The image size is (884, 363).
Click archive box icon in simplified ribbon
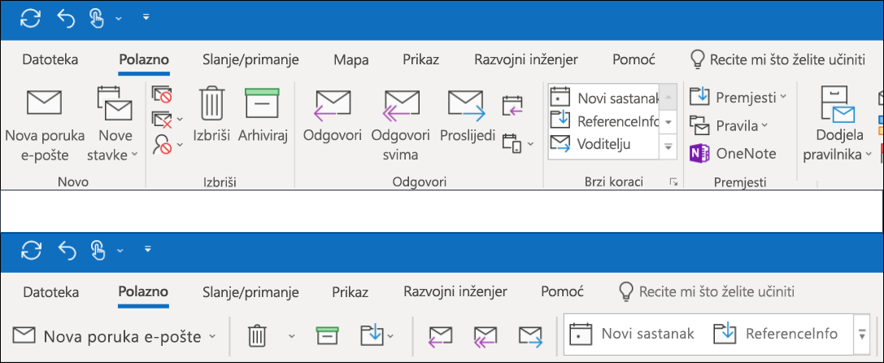pyautogui.click(x=327, y=335)
